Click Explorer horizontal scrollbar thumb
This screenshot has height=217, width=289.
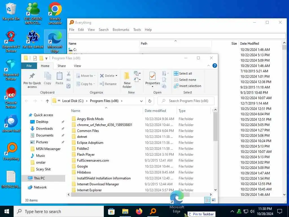pos(130,194)
